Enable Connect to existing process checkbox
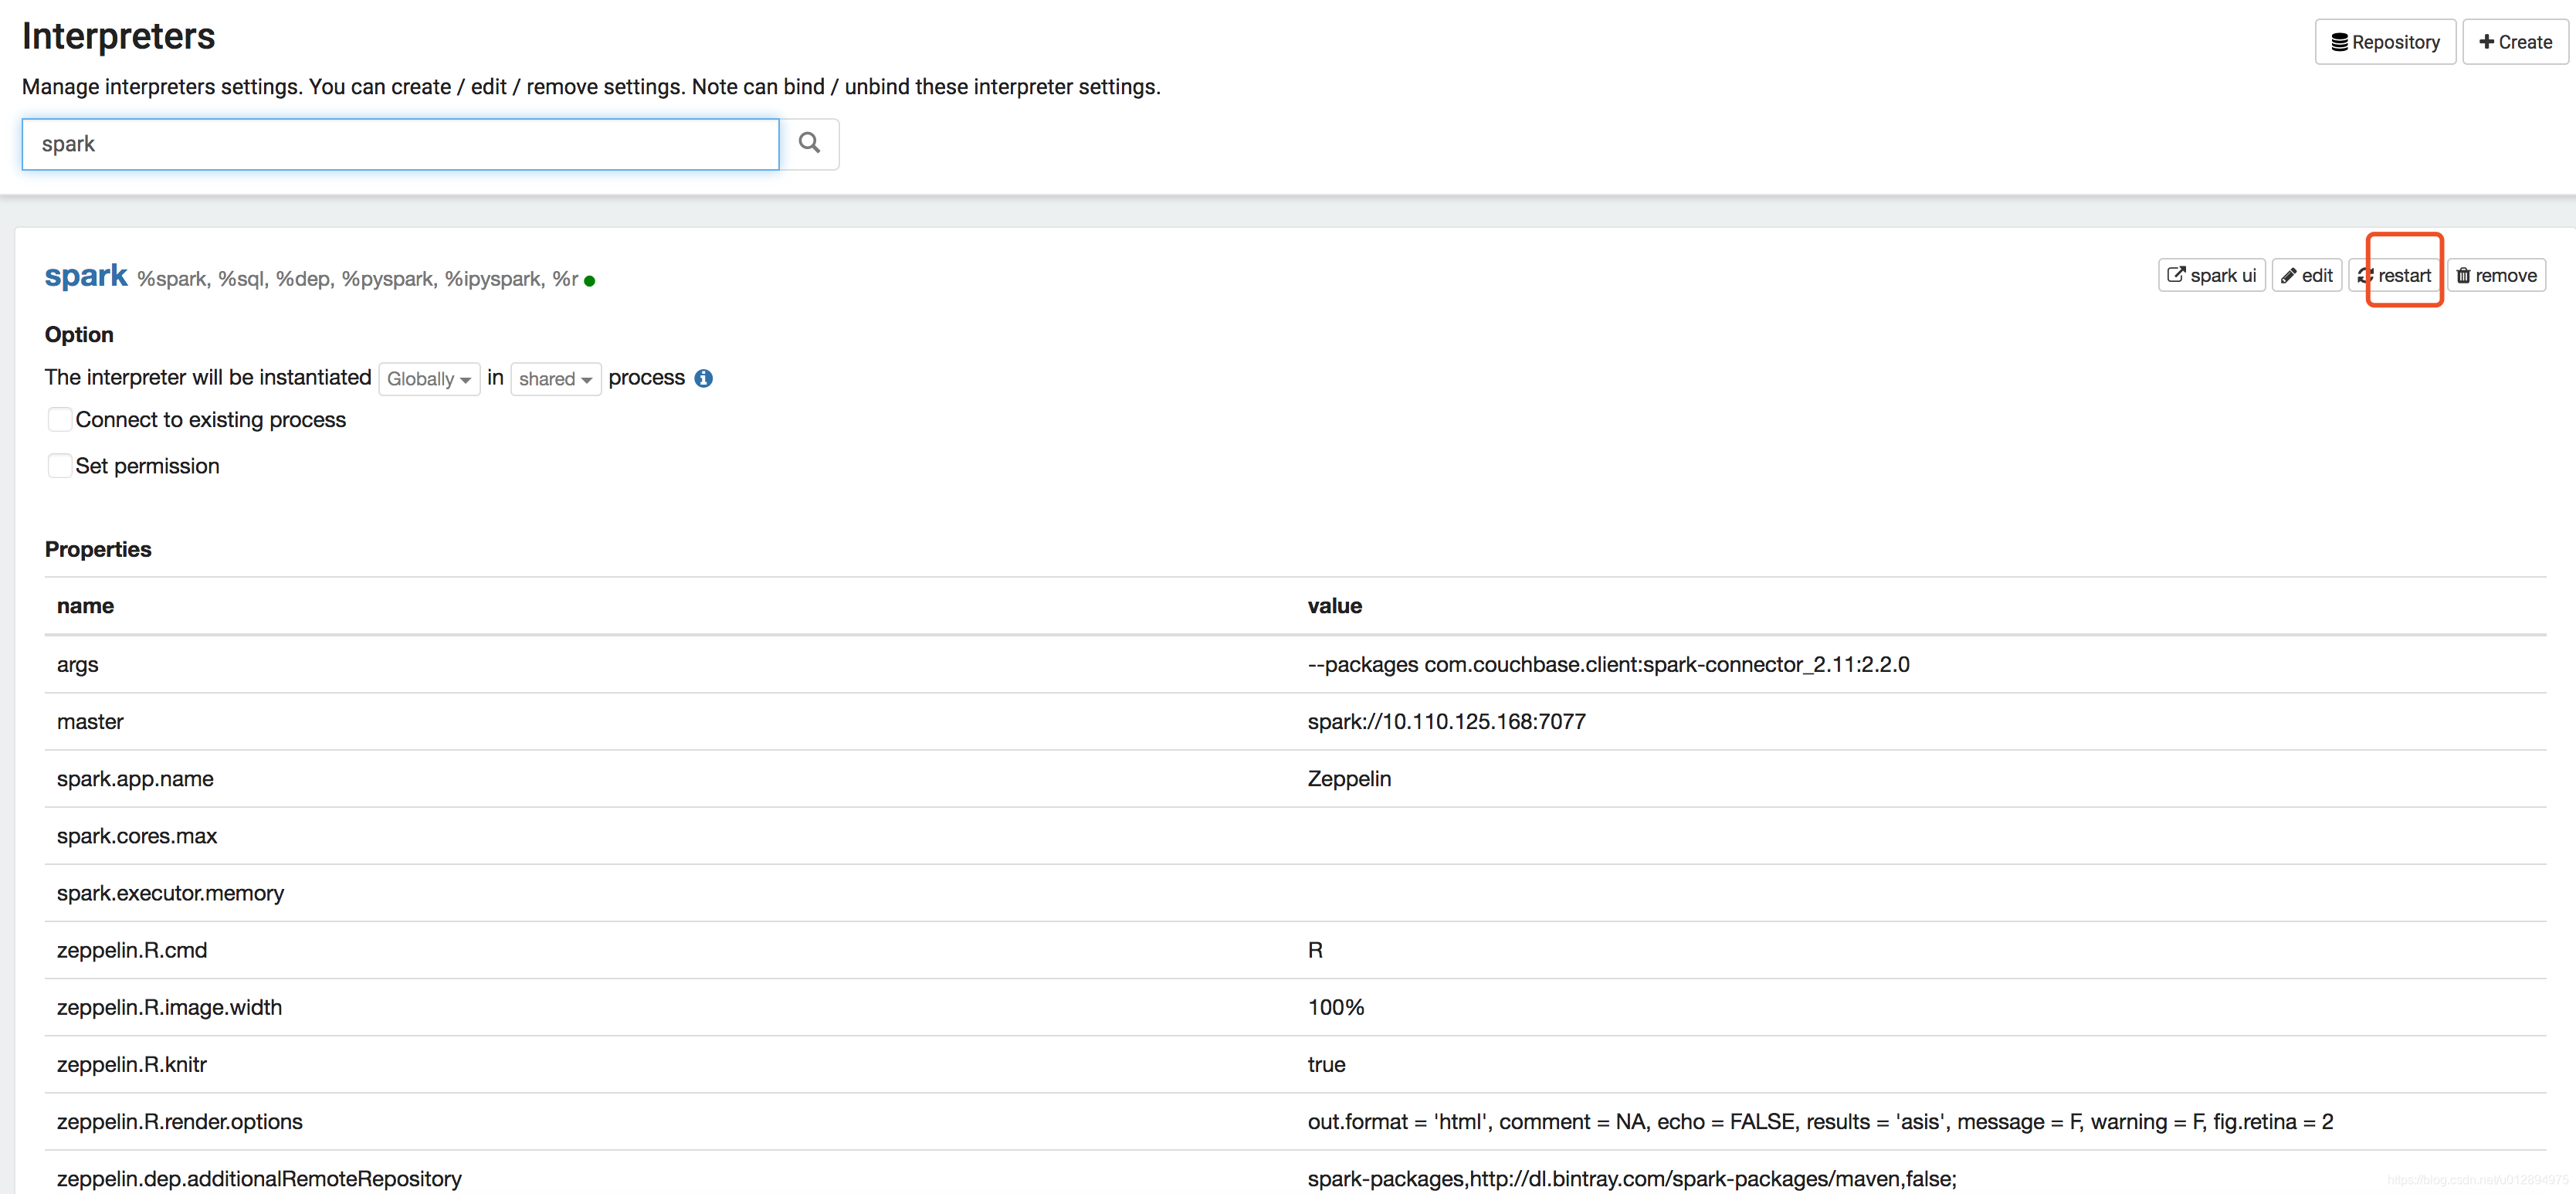Viewport: 2576px width, 1194px height. point(60,420)
